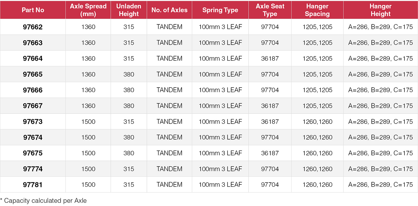Click part number 97675
Image resolution: width=418 pixels, height=206 pixels.
(33, 153)
